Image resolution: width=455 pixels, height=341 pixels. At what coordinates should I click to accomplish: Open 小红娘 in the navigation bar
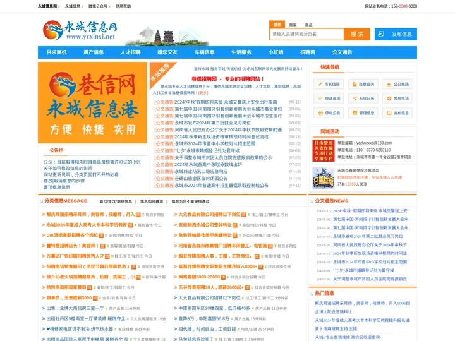(x=276, y=52)
